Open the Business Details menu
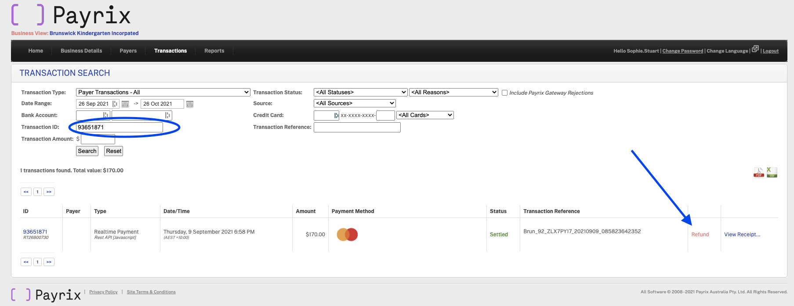The width and height of the screenshot is (794, 306). tap(81, 51)
